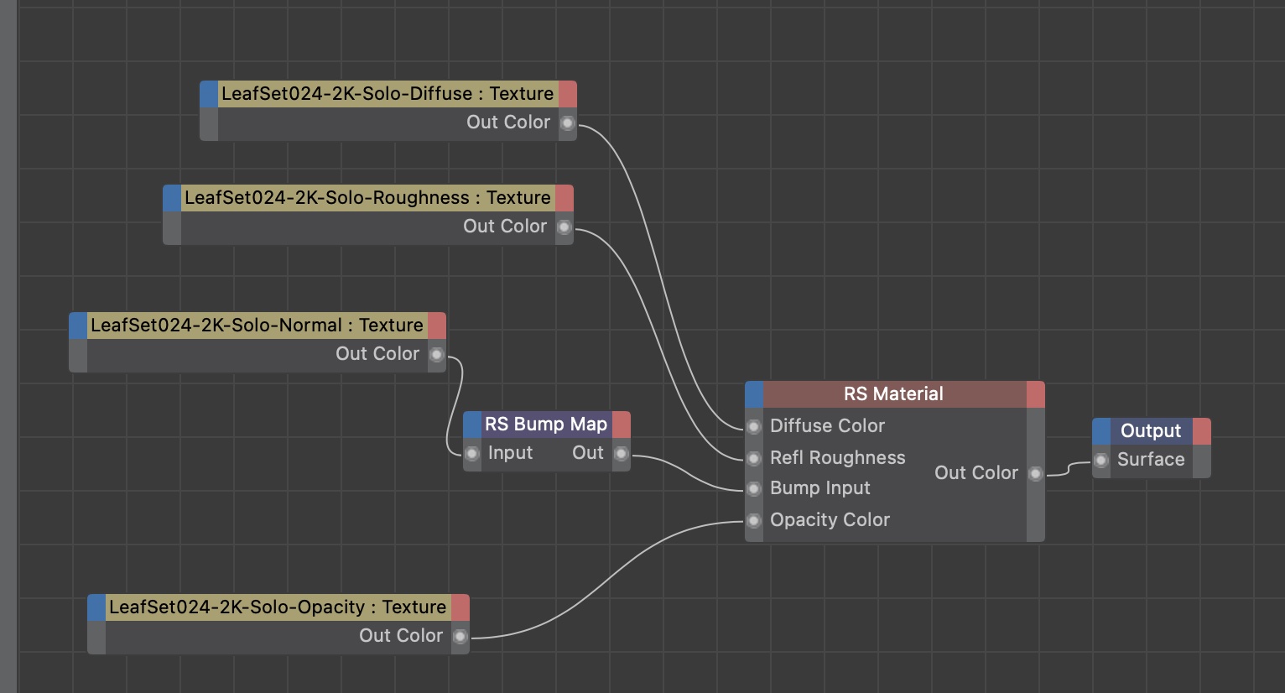The width and height of the screenshot is (1285, 693).
Task: Click the RS Bump Map Input port
Action: point(473,454)
